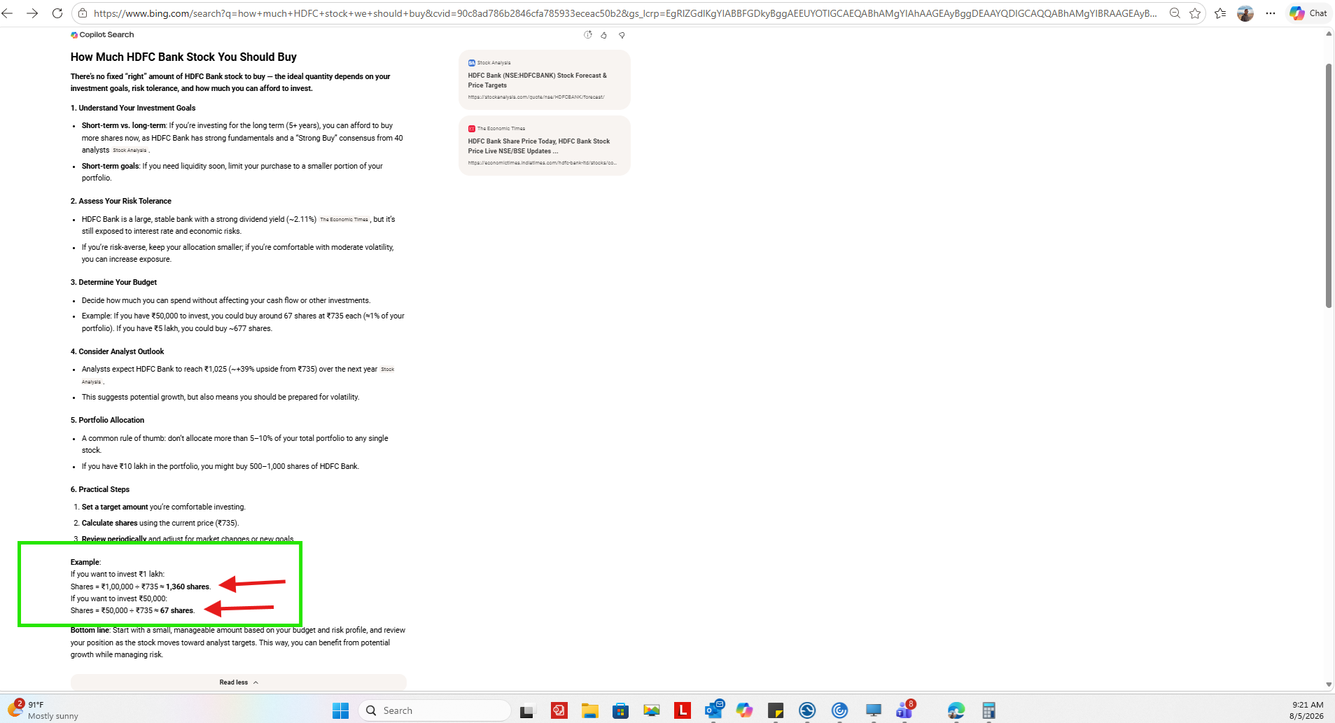Open the blue clock-arrow app on taskbar
Screen dimensions: 1335x723
[807, 710]
